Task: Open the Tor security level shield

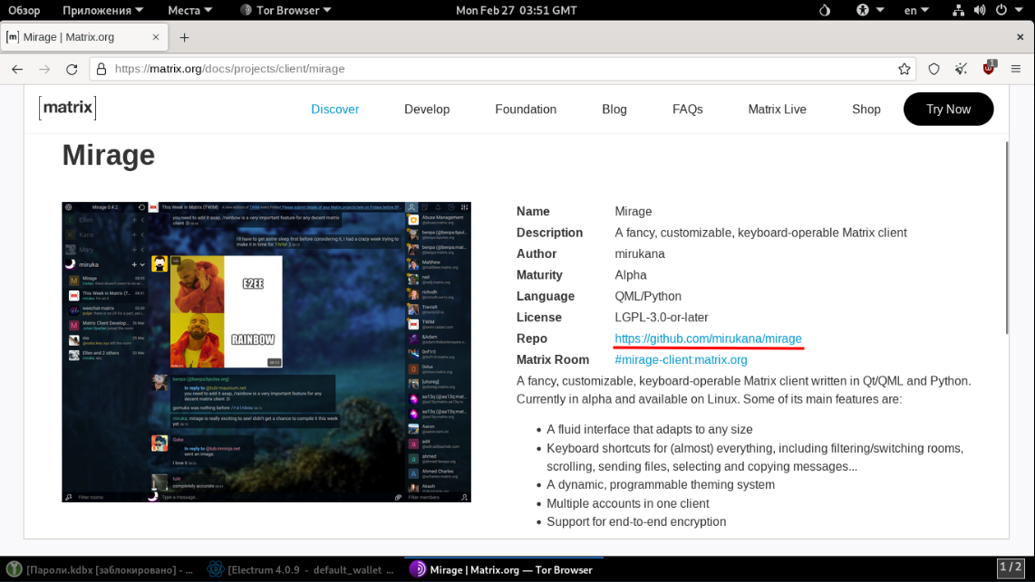Action: (933, 69)
